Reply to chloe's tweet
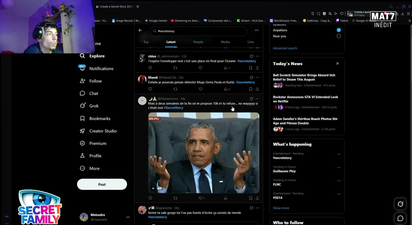412x225 pixels. (150, 68)
